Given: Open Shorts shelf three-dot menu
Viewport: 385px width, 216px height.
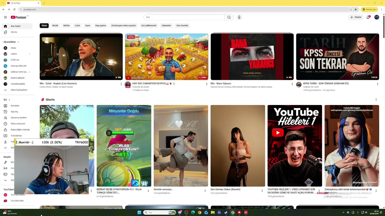Looking at the screenshot, I should click(x=376, y=100).
